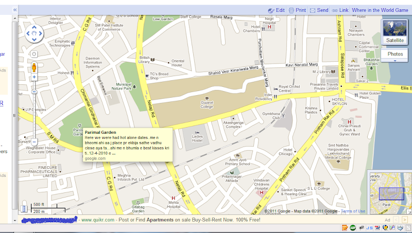Click the Gitabag Garden flower icon
Viewport: 412px width, 233px height.
(x=138, y=203)
